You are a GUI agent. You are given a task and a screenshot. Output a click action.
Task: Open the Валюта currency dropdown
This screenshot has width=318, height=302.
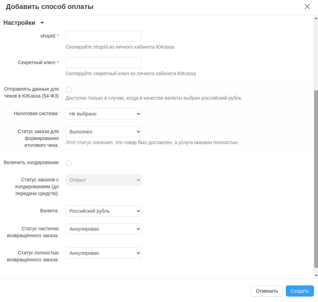[x=104, y=211]
